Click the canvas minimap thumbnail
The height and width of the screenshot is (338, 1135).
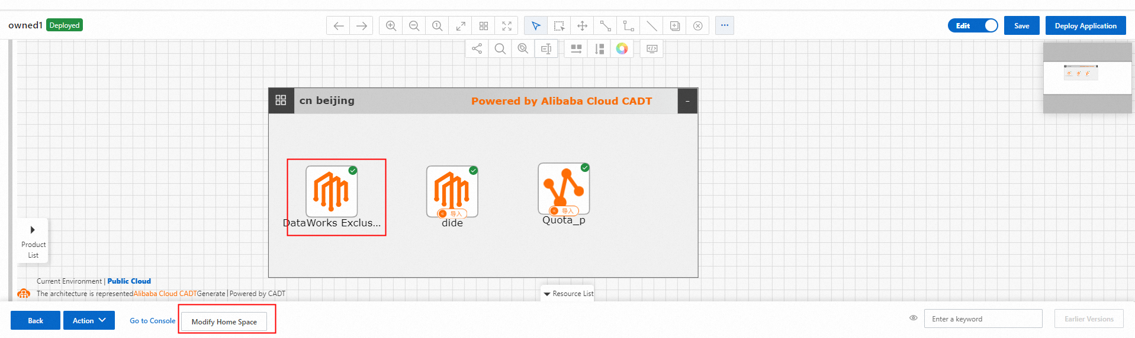[x=1087, y=77]
